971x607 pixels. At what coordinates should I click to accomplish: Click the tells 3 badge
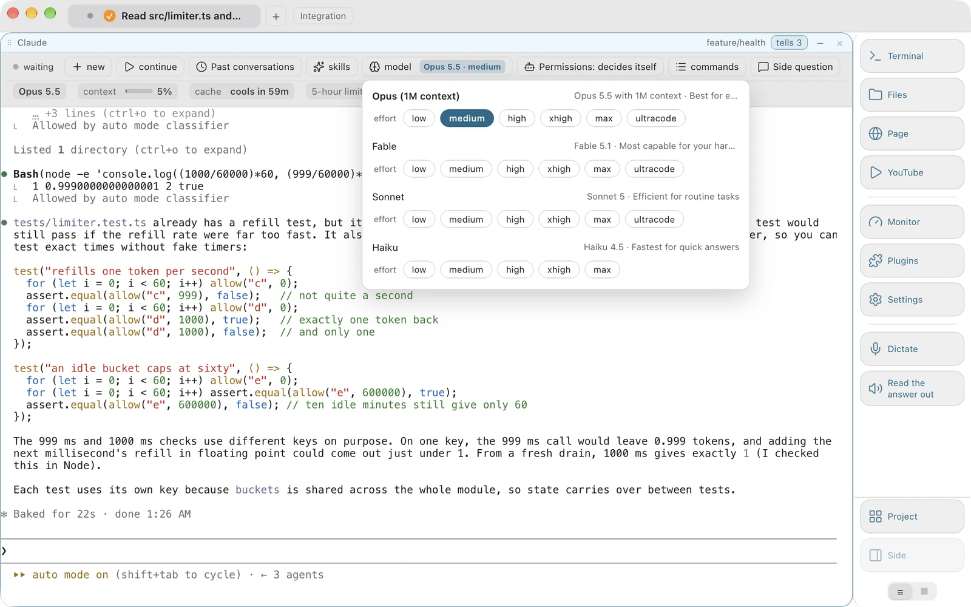click(789, 42)
